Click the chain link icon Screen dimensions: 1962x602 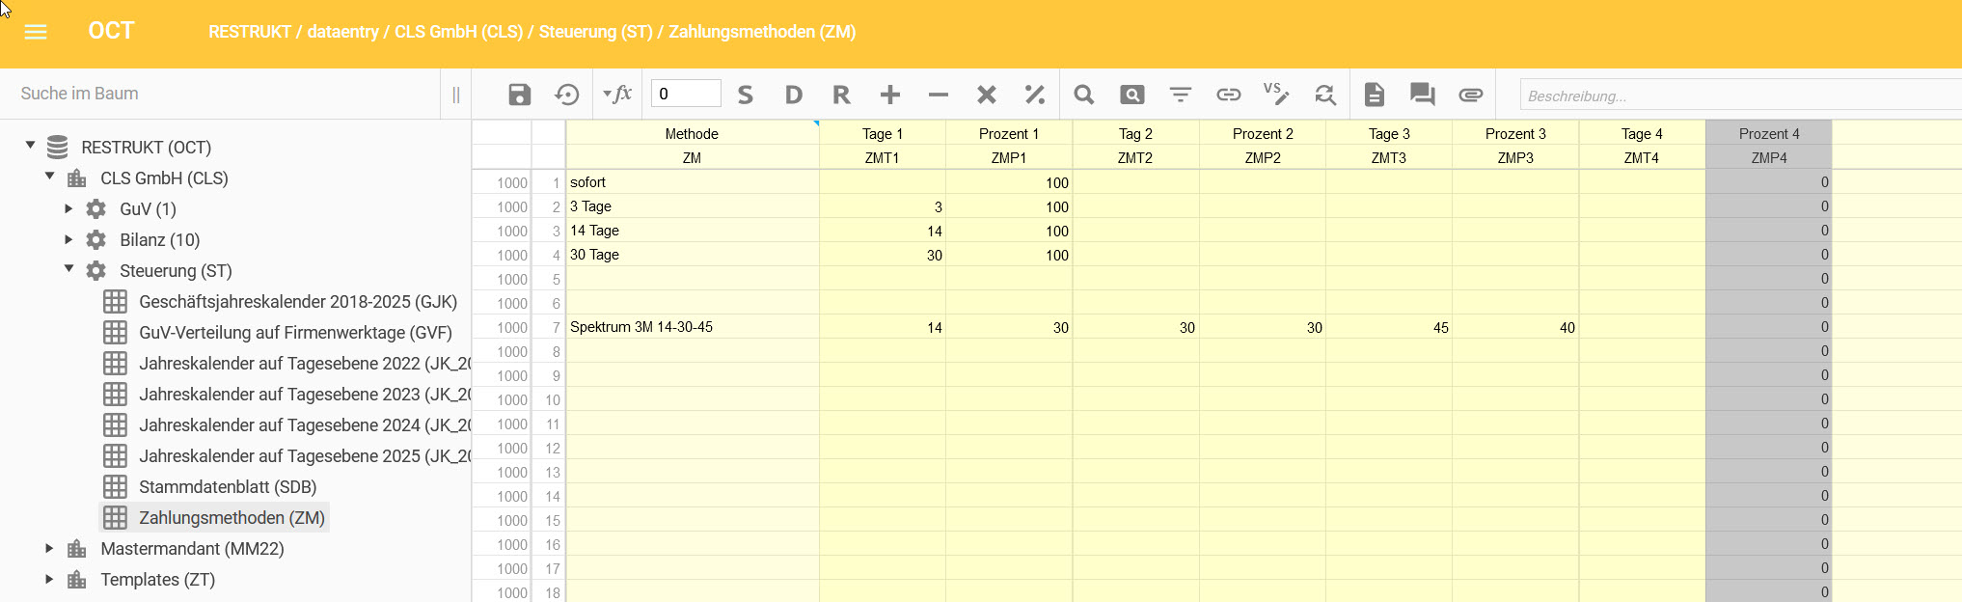pos(1228,95)
